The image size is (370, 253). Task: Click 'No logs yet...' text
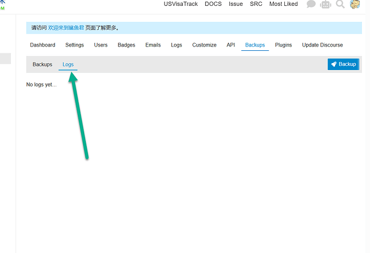point(41,85)
